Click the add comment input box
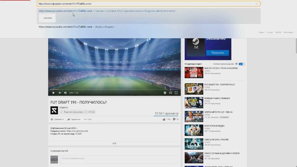The width and height of the screenshot is (297, 167). pos(119,160)
